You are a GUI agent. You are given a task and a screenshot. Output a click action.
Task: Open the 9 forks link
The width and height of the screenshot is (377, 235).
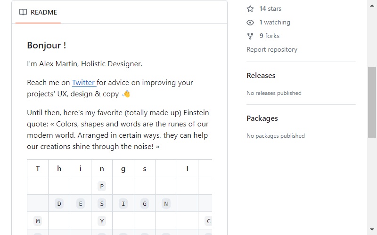coord(269,36)
